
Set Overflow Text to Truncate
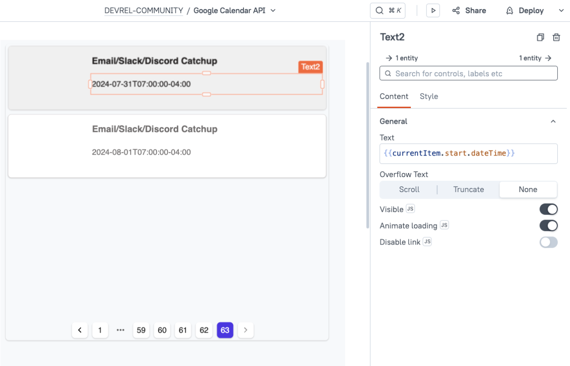coord(468,189)
